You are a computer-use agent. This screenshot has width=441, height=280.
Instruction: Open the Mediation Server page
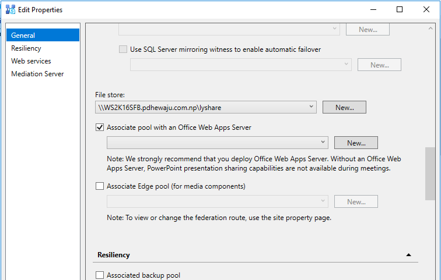pos(37,74)
